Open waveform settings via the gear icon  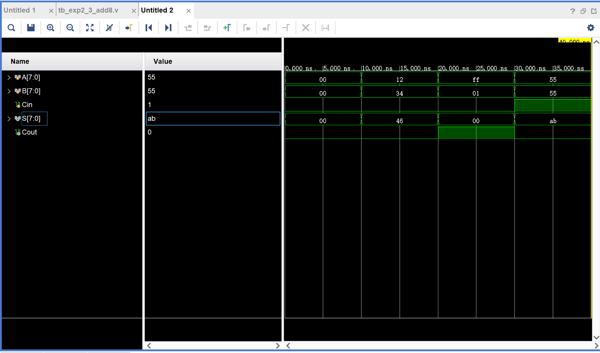[591, 28]
